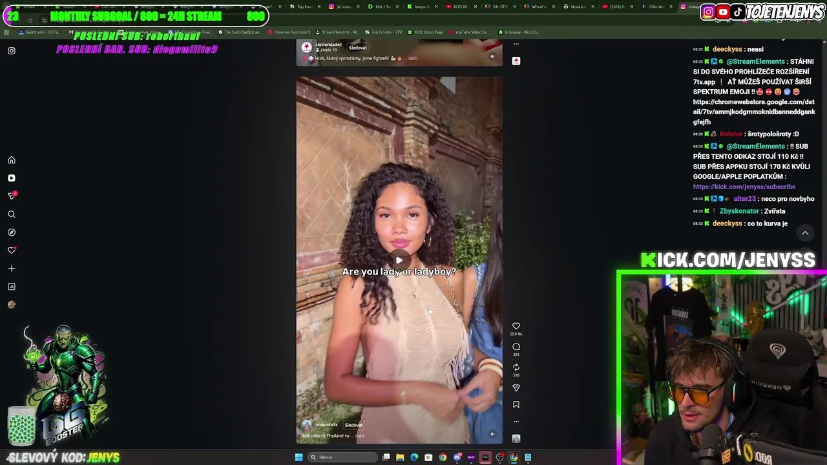Screen dimensions: 827x465
Task: Open TikTok icon in stream overlay
Action: pyautogui.click(x=738, y=12)
